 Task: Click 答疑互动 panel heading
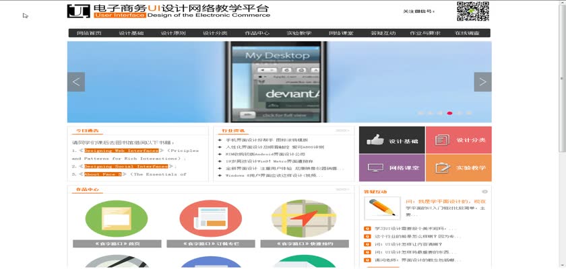click(375, 192)
